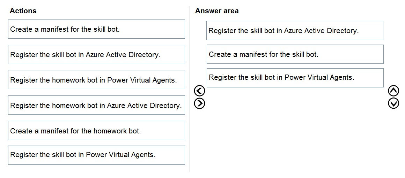Click skill bot manifest step in Answer area
Screen dimensions: 405x178
click(x=295, y=54)
